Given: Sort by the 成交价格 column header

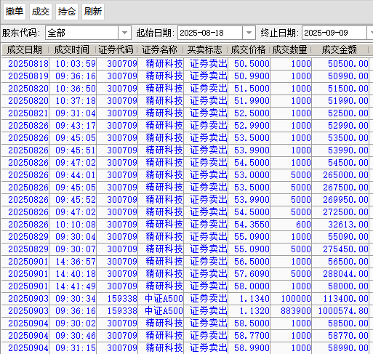Looking at the screenshot, I should [x=249, y=50].
